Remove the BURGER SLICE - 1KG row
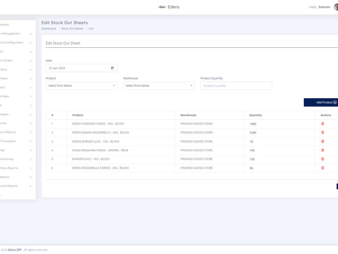The width and height of the screenshot is (338, 254). point(322,159)
